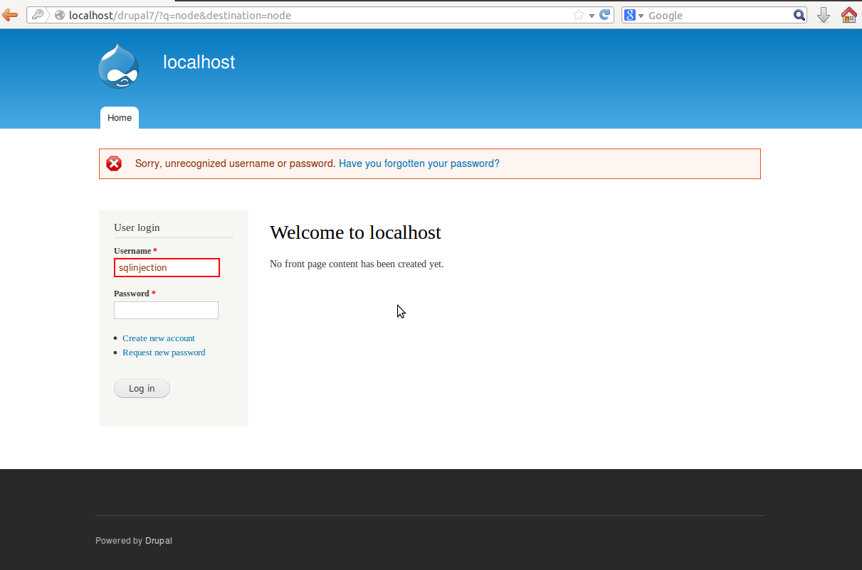Open the 'Have you forgotten your password?' link
The height and width of the screenshot is (570, 862).
(419, 163)
